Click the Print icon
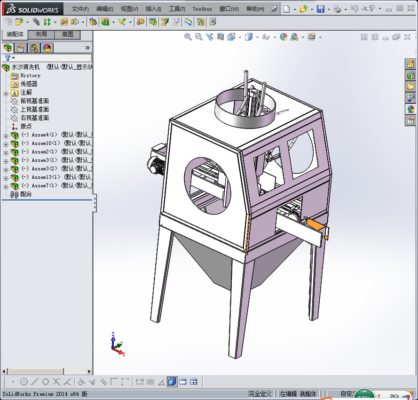 pyautogui.click(x=337, y=9)
